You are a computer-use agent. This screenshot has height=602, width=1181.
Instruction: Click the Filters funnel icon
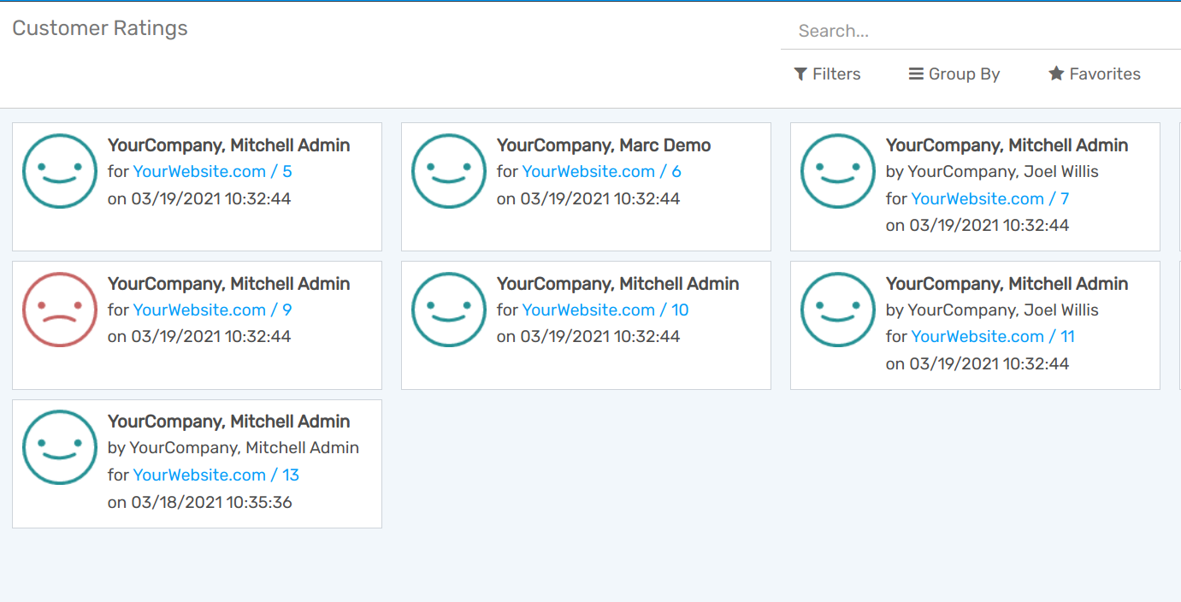pyautogui.click(x=800, y=74)
